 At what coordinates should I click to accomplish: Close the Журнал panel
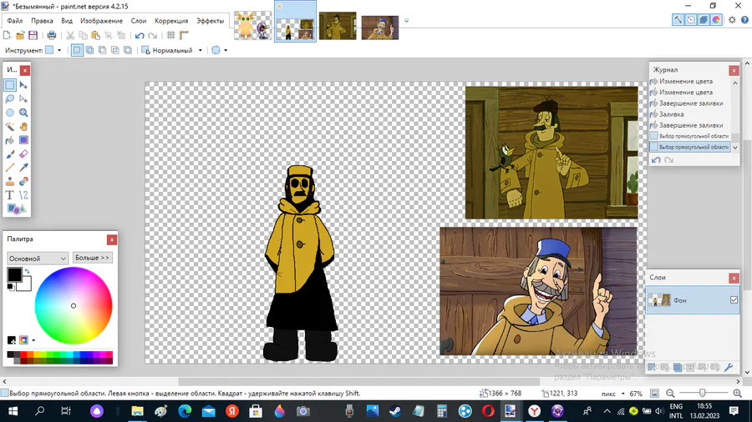734,70
